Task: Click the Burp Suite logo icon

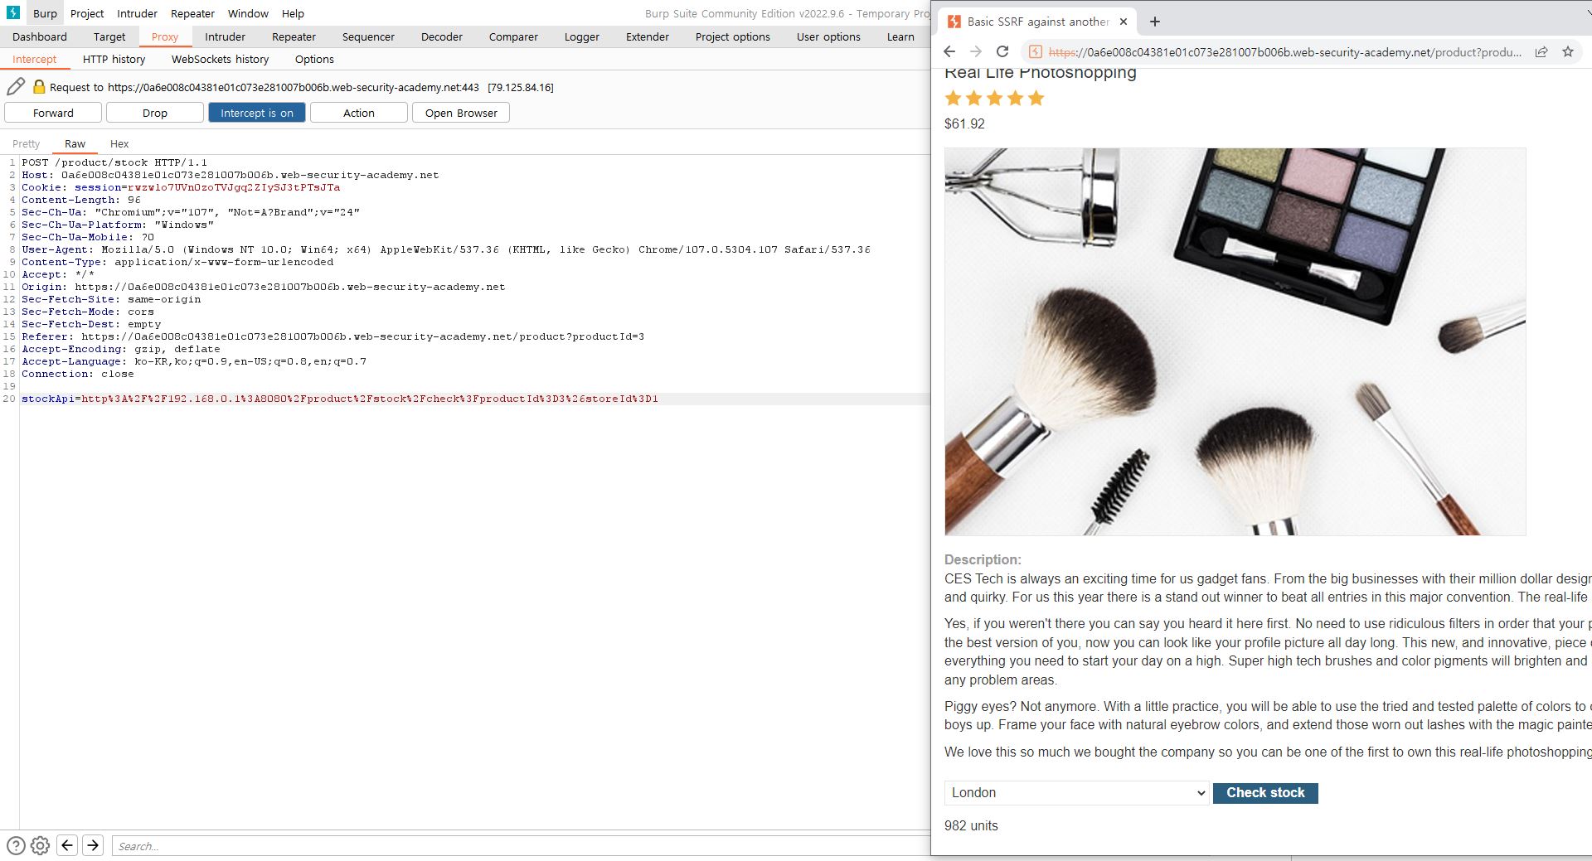Action: (13, 13)
